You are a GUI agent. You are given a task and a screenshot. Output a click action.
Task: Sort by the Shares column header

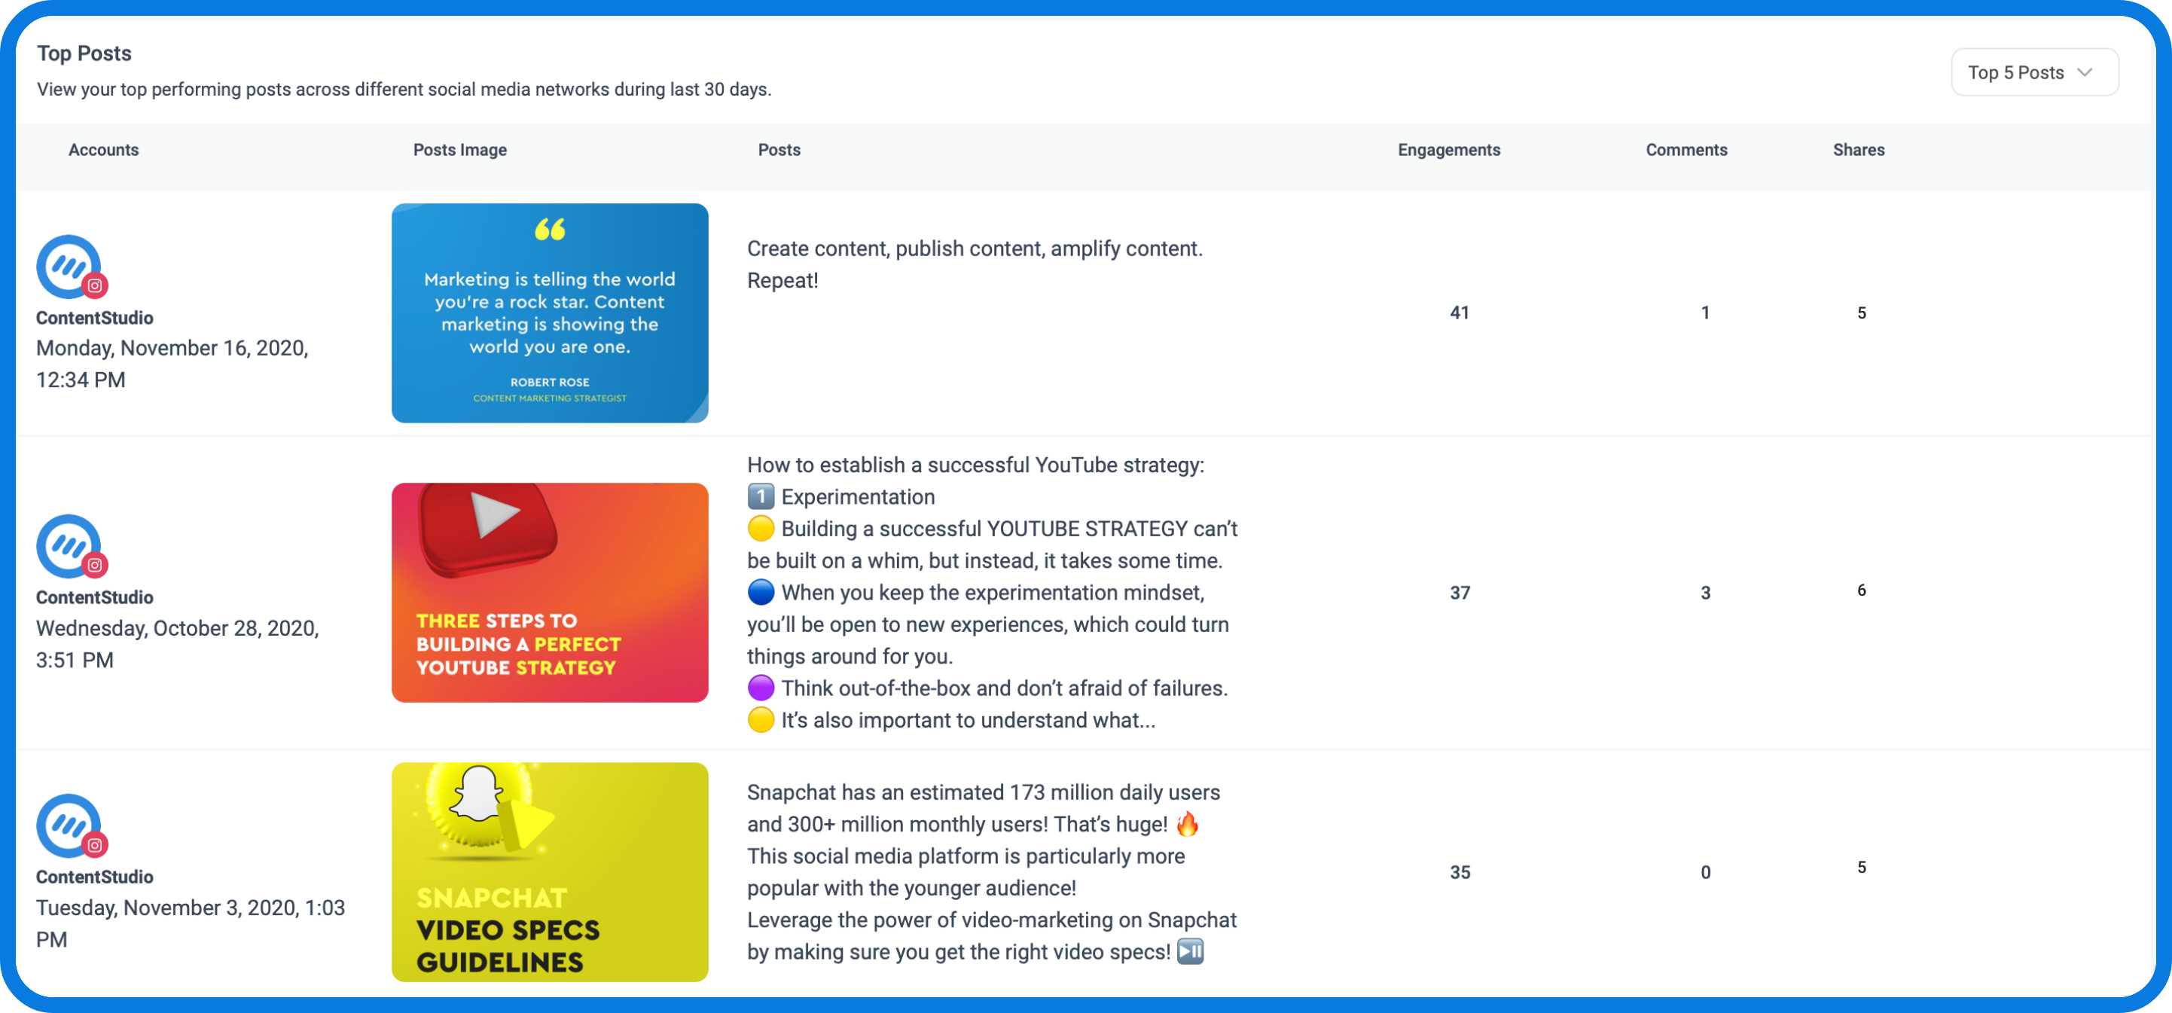point(1859,149)
